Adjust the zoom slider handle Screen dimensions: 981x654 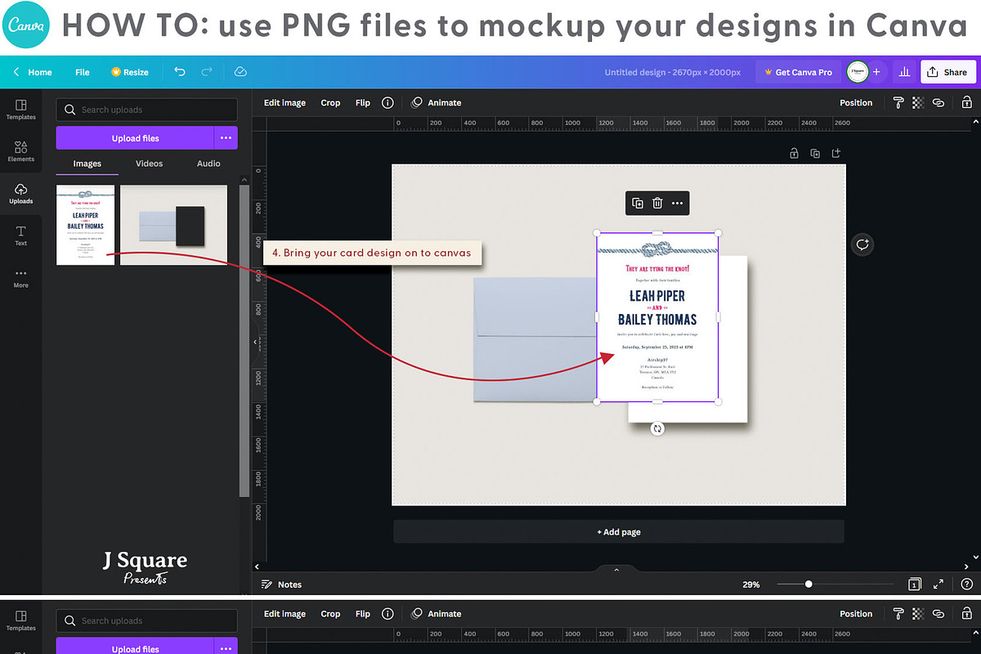point(809,585)
